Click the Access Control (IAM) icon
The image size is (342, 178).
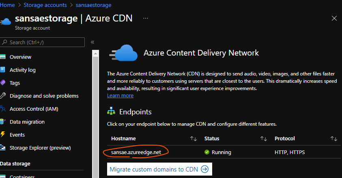tap(2, 109)
